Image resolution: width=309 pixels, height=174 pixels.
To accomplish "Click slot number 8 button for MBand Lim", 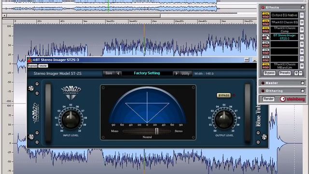I will 302,66.
